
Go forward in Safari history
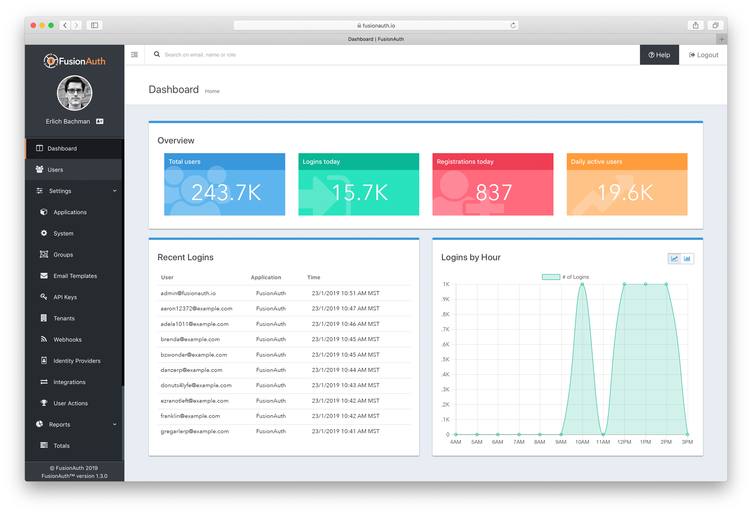(76, 25)
